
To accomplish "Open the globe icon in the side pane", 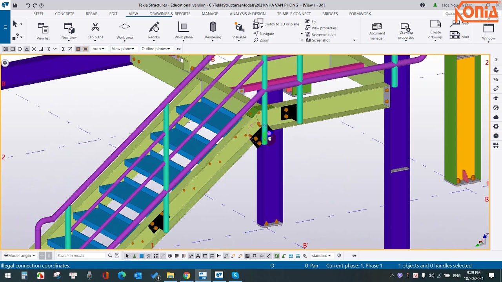I will (496, 108).
